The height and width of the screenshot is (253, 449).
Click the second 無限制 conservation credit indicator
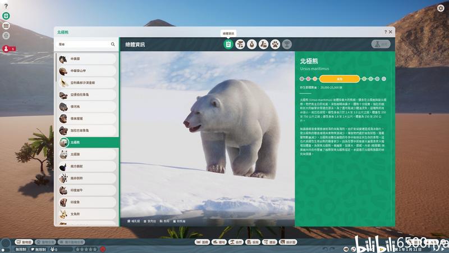pyautogui.click(x=39, y=250)
